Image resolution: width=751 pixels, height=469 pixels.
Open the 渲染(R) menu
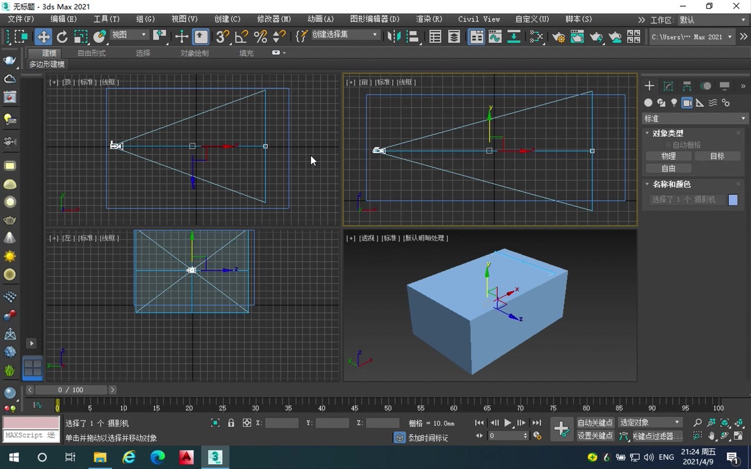[428, 19]
